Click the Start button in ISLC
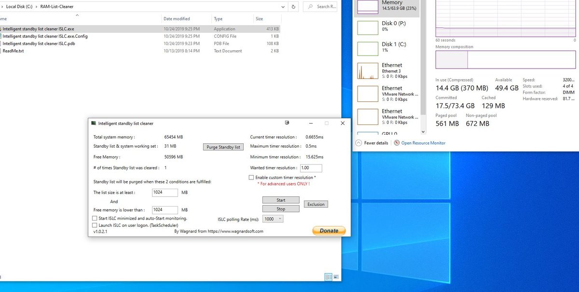The image size is (579, 292). 281,200
